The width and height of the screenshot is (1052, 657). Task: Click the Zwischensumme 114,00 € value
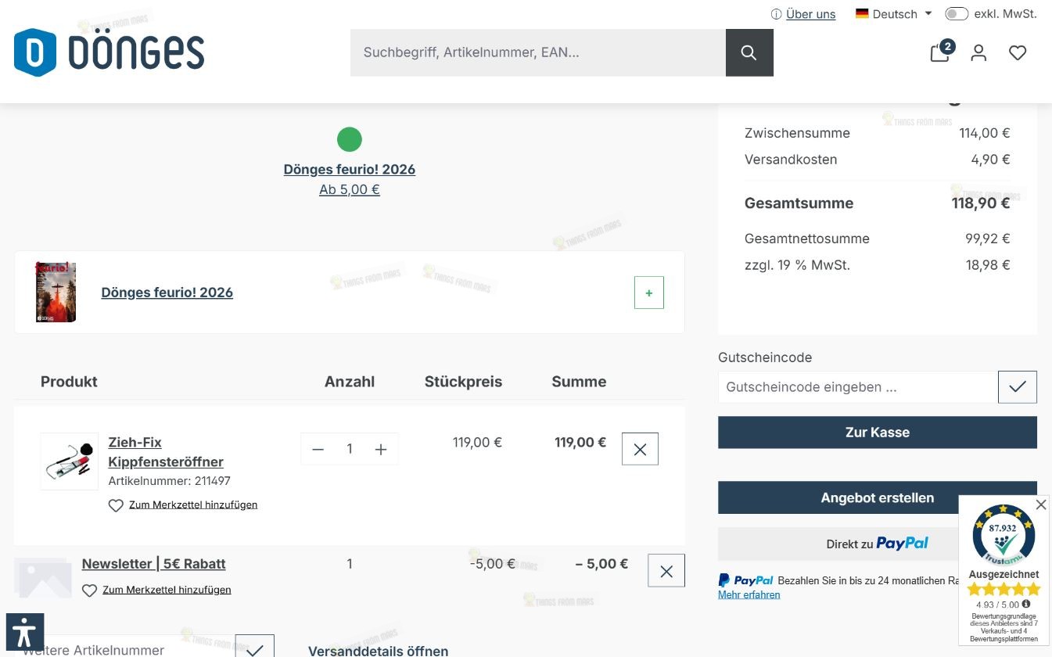(985, 133)
